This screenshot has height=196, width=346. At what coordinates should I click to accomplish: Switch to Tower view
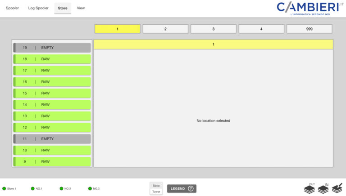156,192
